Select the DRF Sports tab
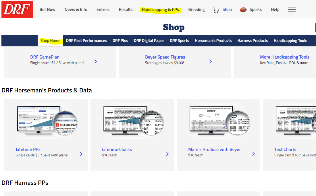The height and width of the screenshot is (196, 316). [x=179, y=41]
